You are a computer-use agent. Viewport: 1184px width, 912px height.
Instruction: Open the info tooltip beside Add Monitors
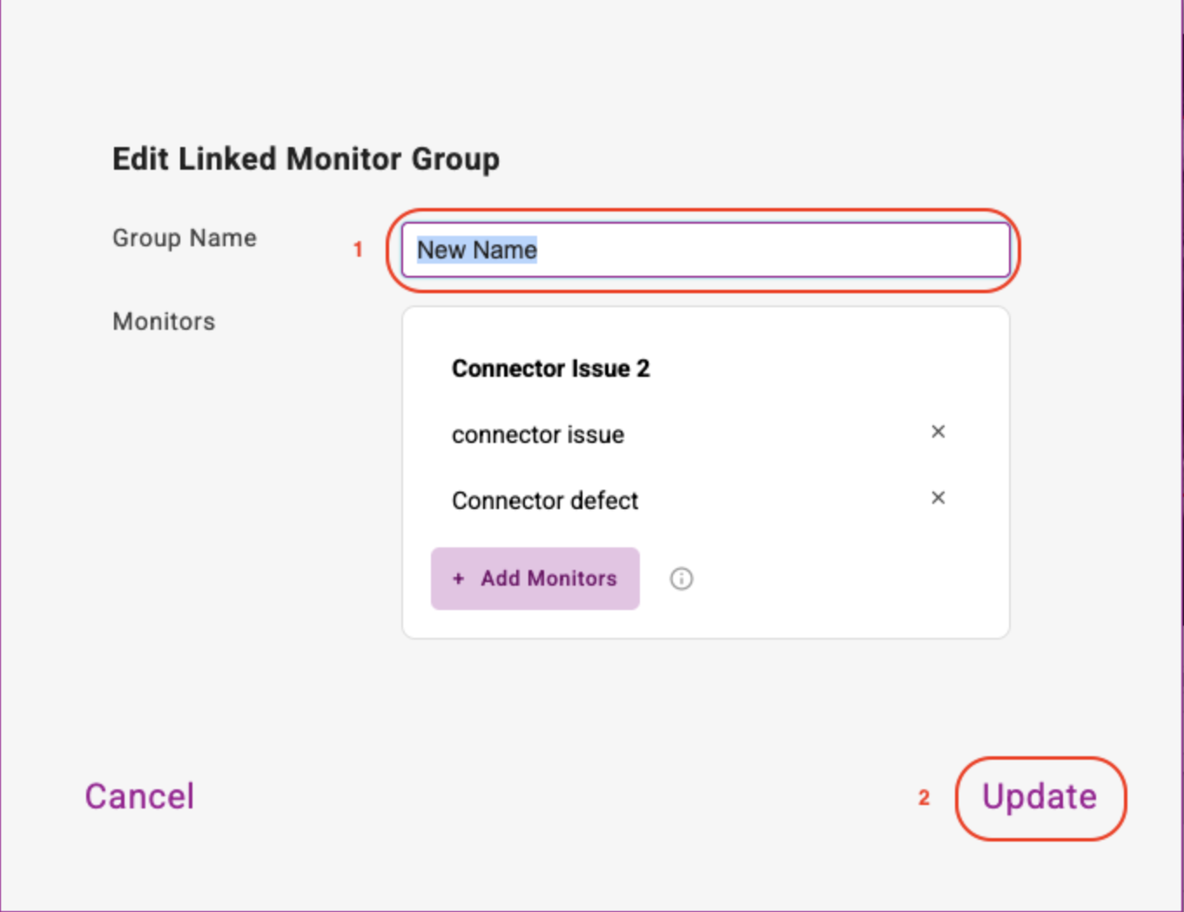(682, 579)
